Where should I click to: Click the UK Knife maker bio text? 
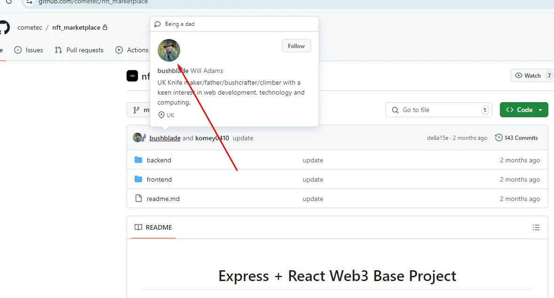point(231,92)
